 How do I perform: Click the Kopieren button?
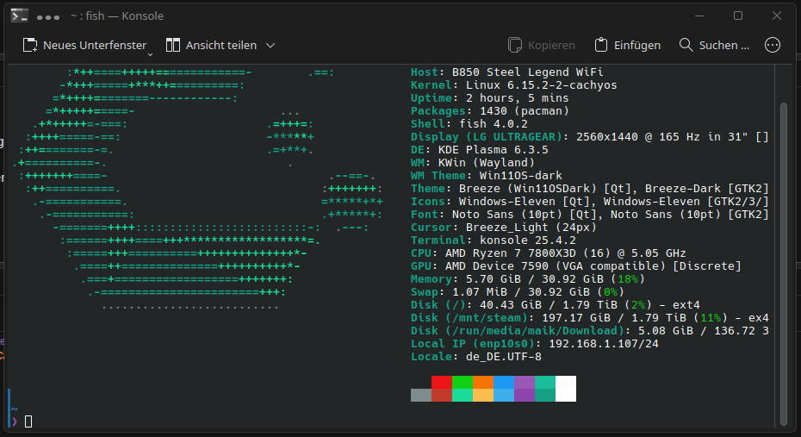coord(542,45)
